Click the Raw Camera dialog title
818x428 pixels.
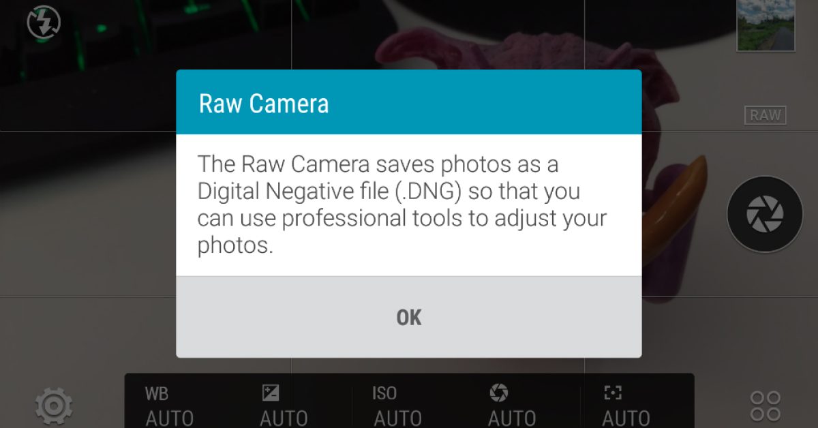(264, 104)
